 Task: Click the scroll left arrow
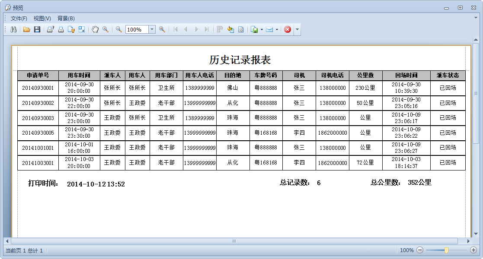point(7,241)
